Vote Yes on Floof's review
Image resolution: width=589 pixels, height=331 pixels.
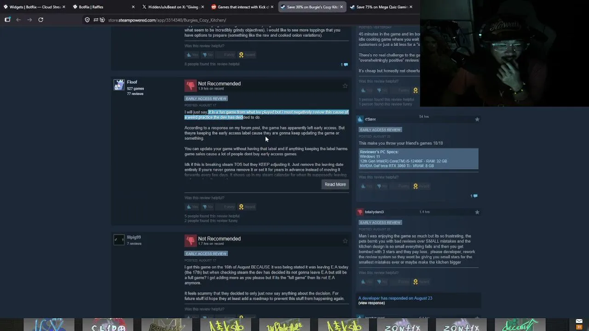192,207
